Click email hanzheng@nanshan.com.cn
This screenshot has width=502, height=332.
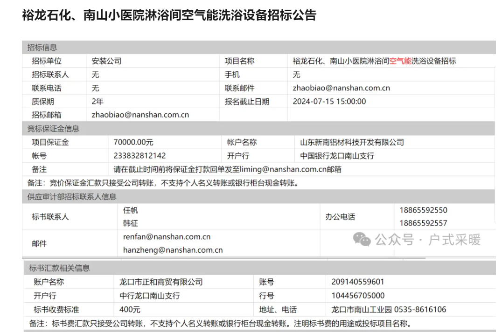click(x=173, y=250)
